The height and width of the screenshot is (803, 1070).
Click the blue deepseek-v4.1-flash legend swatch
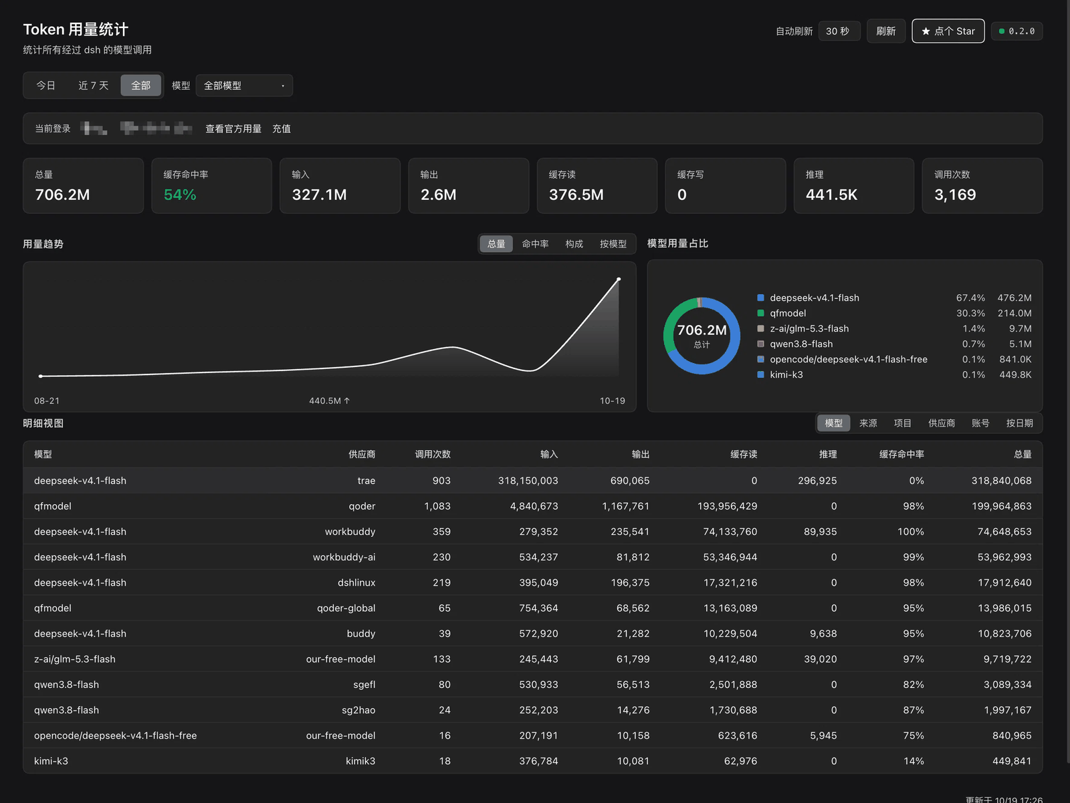[760, 298]
